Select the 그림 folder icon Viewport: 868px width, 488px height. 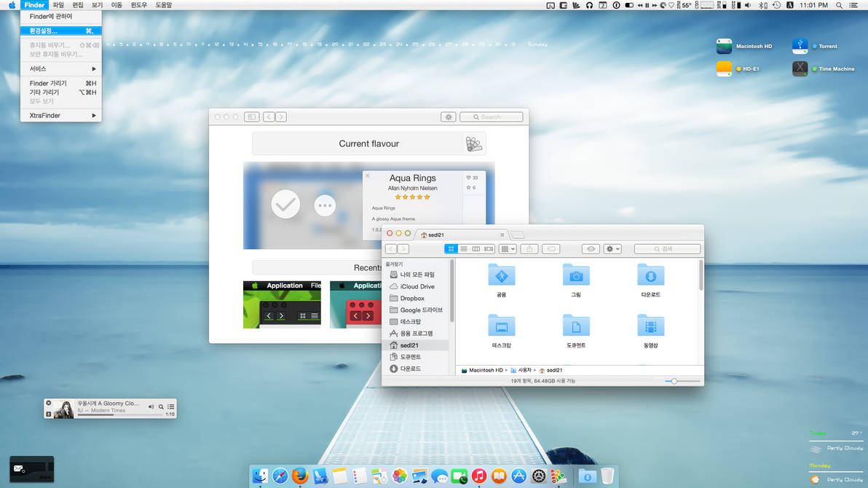coord(576,275)
